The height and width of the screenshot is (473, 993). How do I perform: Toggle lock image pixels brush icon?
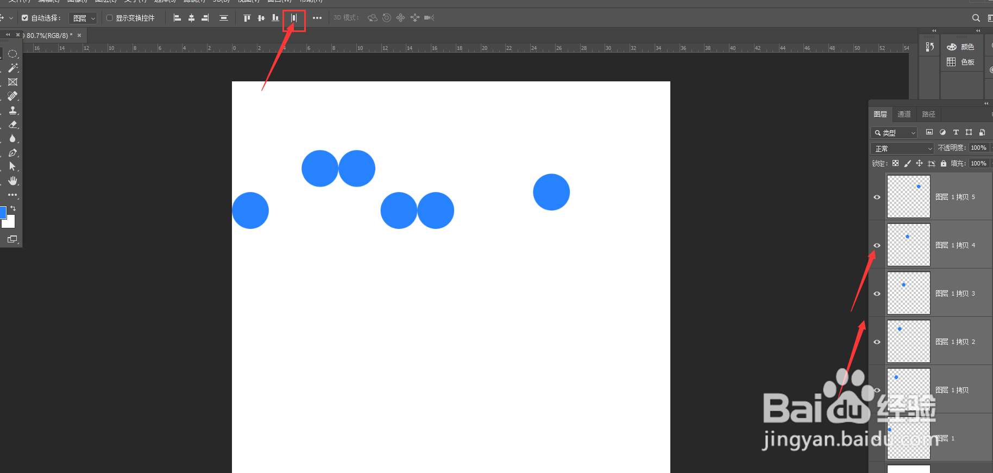pos(907,163)
